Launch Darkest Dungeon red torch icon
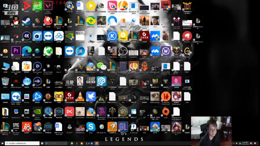The image size is (260, 146). pyautogui.click(x=16, y=81)
